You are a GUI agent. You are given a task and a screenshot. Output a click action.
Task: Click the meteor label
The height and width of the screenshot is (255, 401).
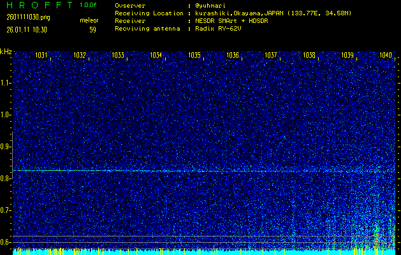89,20
